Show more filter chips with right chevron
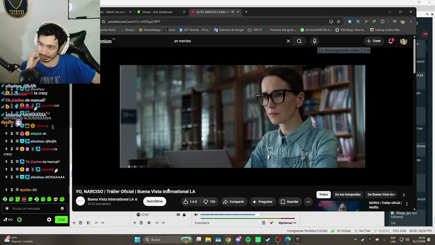The image size is (435, 245). [403, 195]
